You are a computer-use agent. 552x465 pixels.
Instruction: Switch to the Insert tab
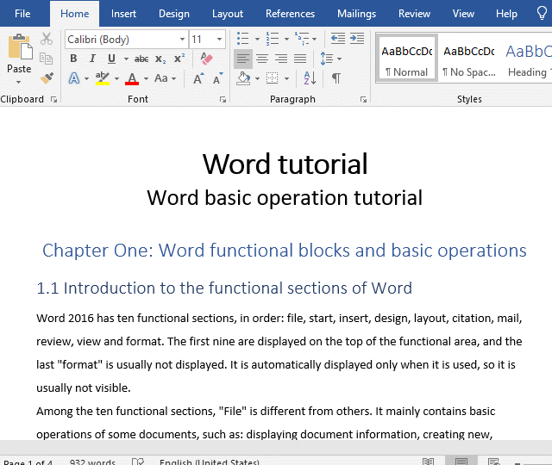coord(123,14)
